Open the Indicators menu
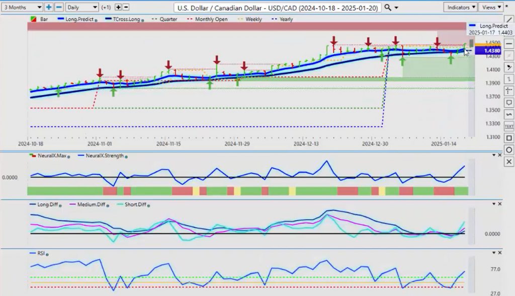 [x=461, y=7]
